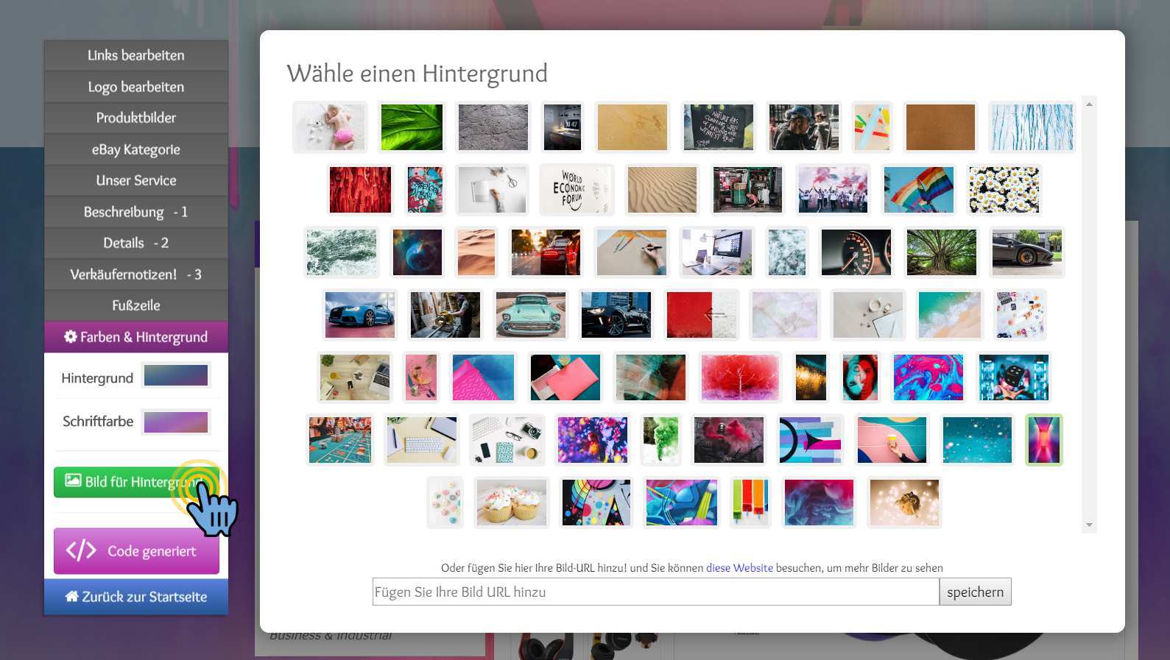Open the Links bearbeiten menu item
The height and width of the screenshot is (660, 1170).
136,55
